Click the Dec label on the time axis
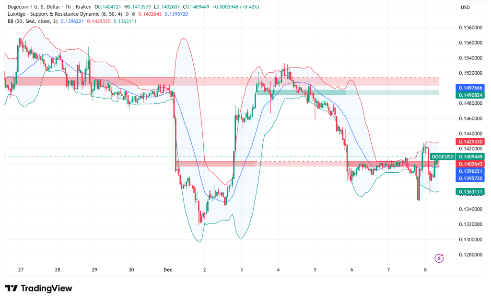491x301 pixels. point(167,270)
